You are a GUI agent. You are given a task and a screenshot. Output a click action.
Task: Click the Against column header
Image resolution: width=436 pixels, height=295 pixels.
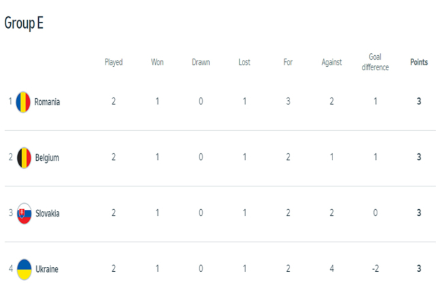(x=332, y=62)
